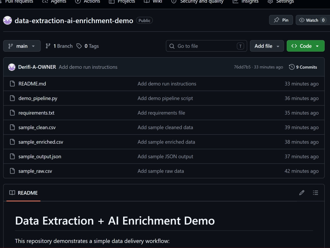Open sample_output.json file
The height and width of the screenshot is (248, 330).
pos(40,157)
